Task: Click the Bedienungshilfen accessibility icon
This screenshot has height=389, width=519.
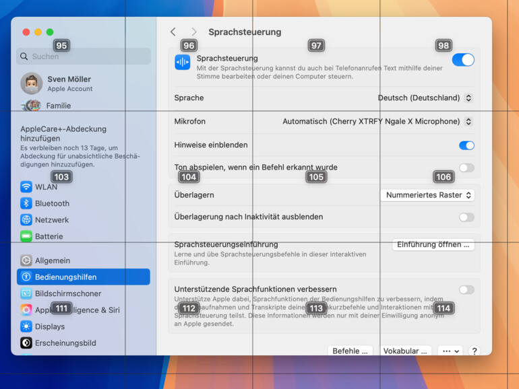Action: [x=26, y=277]
